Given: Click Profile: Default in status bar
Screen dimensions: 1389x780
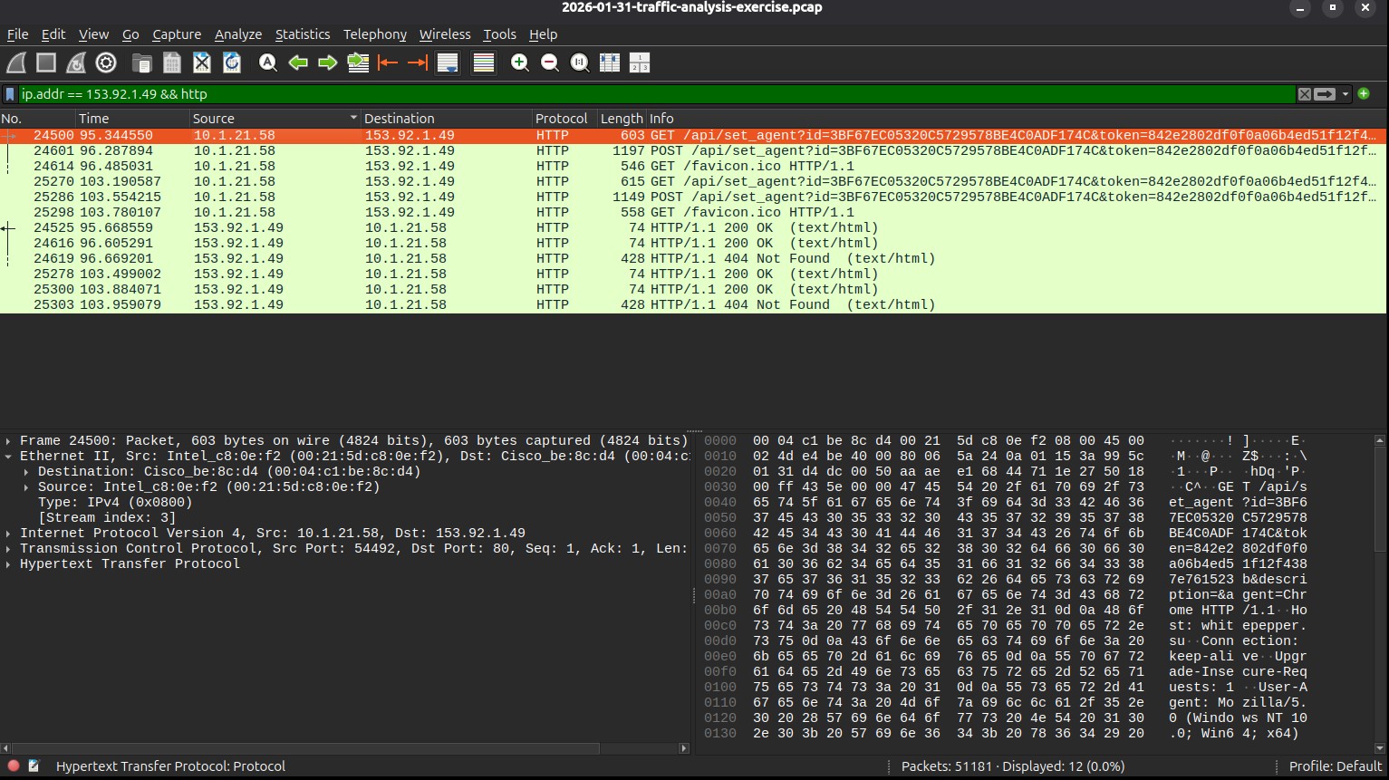Looking at the screenshot, I should click(x=1336, y=766).
